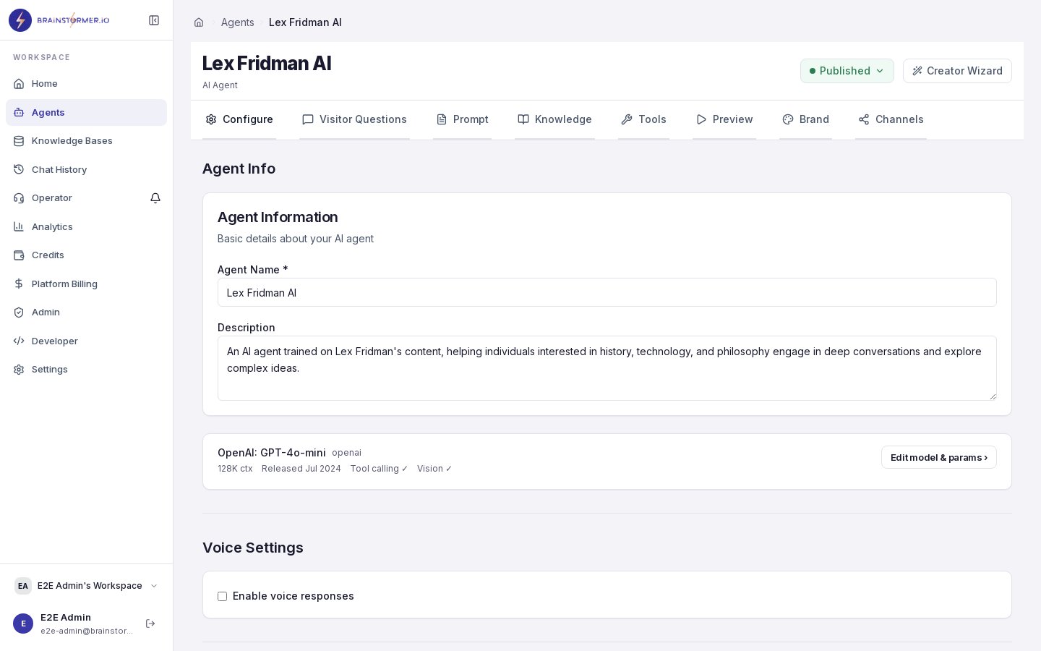Viewport: 1041px width, 651px height.
Task: Click the Preview play icon
Action: (701, 119)
